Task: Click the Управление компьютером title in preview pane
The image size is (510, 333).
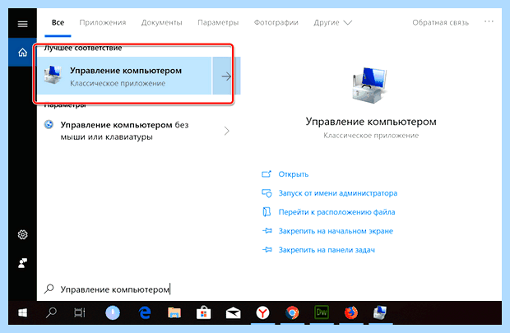Action: click(371, 122)
